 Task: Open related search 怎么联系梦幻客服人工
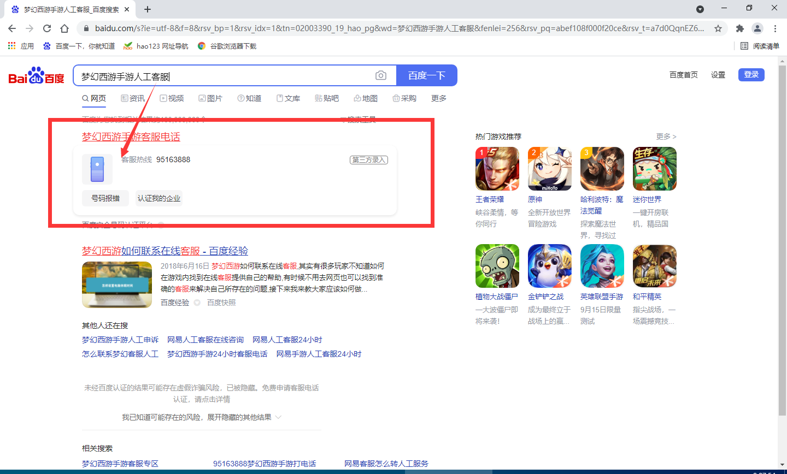pyautogui.click(x=120, y=354)
